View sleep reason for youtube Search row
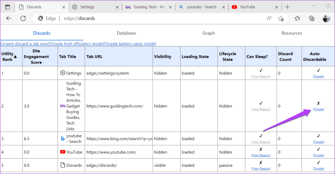The height and width of the screenshot is (174, 335). coord(261,142)
